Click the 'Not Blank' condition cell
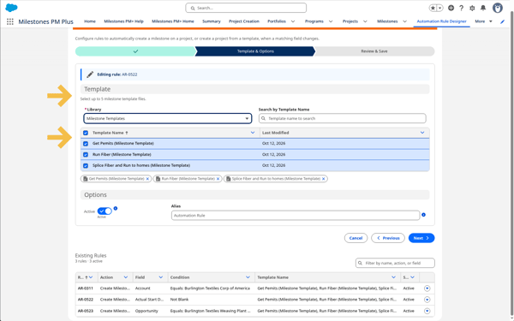 click(179, 300)
